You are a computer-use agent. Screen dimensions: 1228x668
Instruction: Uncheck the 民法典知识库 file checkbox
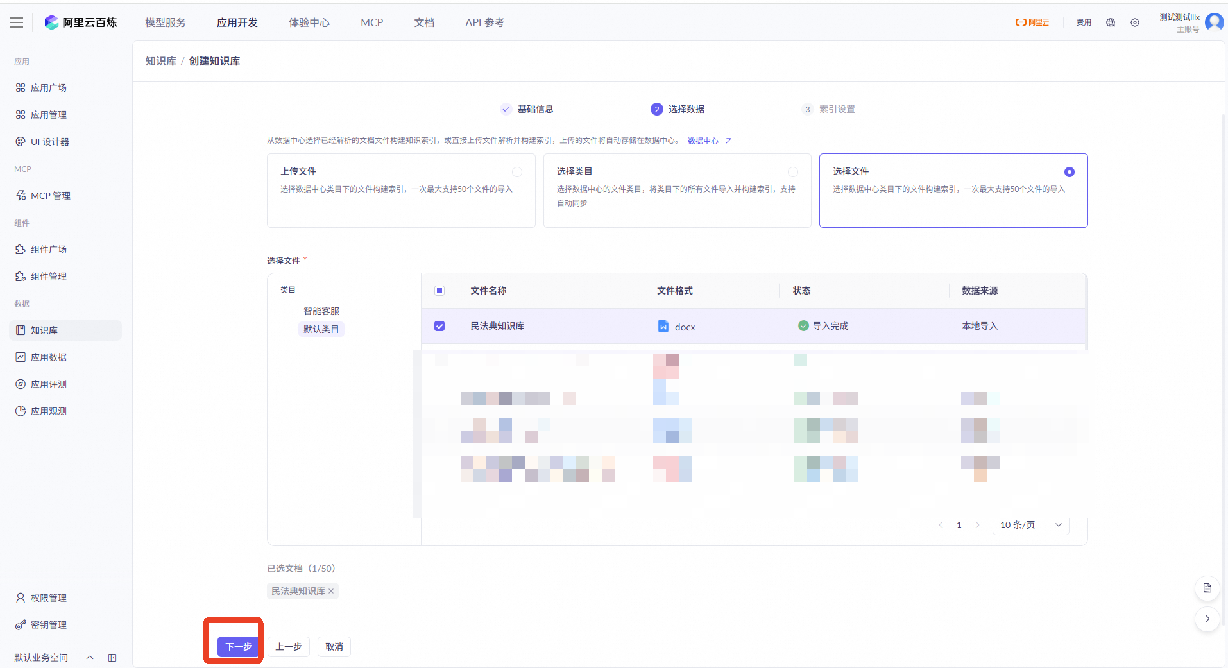439,326
